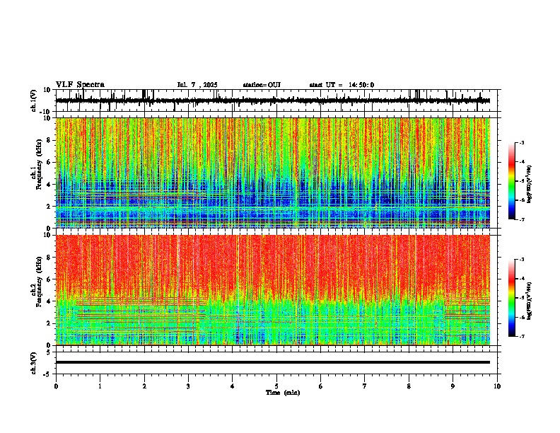This screenshot has height=433, width=560.
Task: Click the "-3" label on the ch.1 colorbar
Action: (521, 143)
